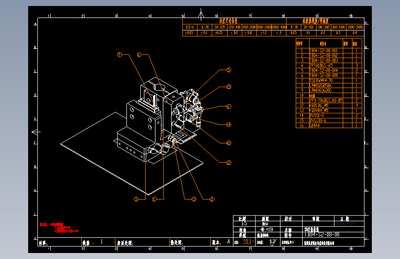Click the projection angle symbol in title block
Viewport: 400px width, 259px height.
[x=266, y=230]
